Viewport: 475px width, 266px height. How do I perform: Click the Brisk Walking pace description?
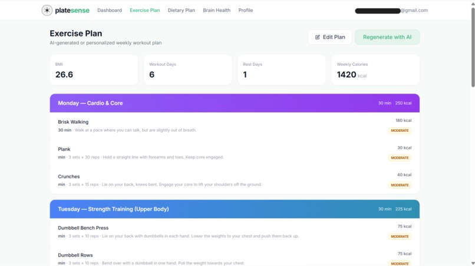(x=136, y=130)
